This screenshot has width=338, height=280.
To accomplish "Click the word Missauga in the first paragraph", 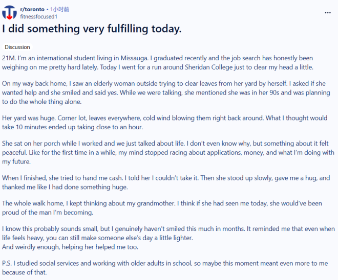I will pos(134,58).
